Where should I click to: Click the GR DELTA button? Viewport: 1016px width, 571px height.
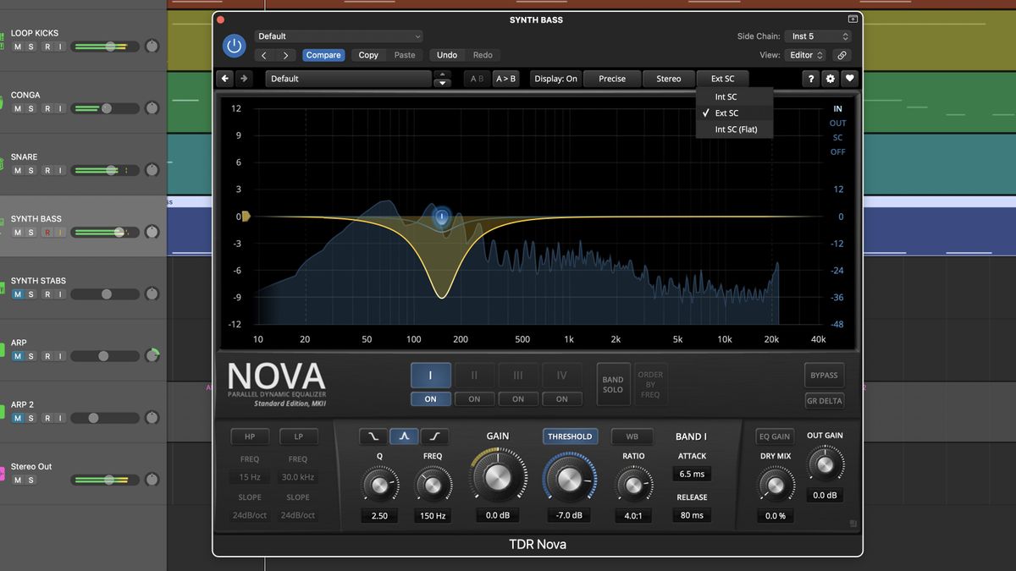pos(824,401)
